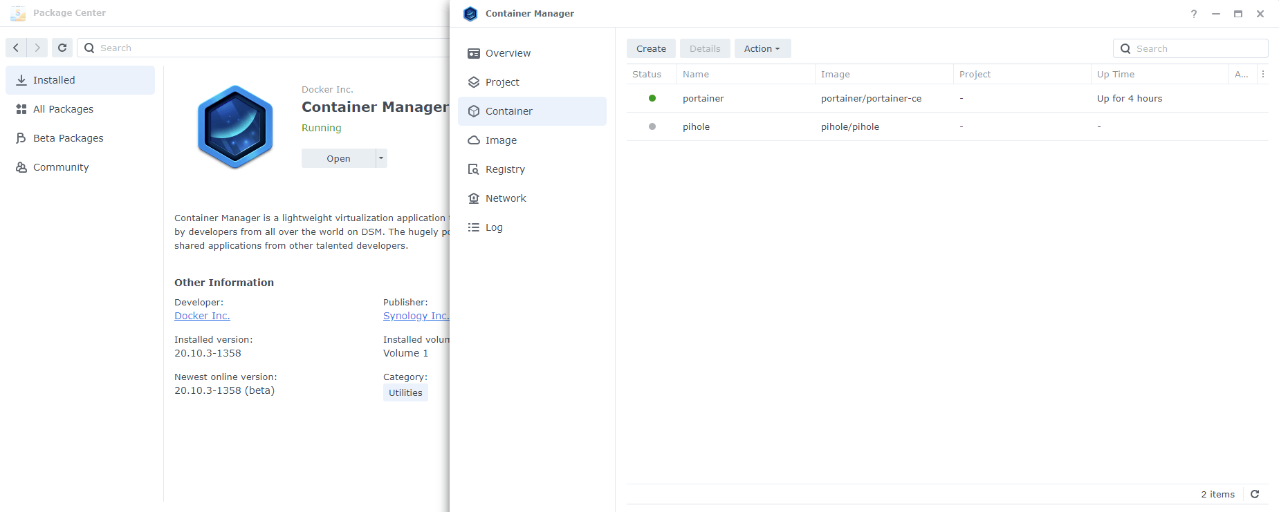Click the installed version 20.10.3-1358 text

(208, 353)
